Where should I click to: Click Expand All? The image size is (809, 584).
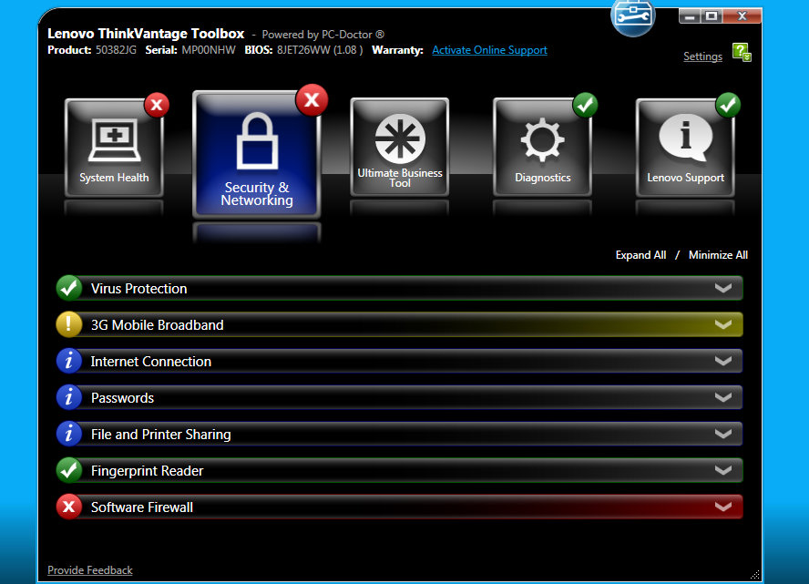tap(640, 255)
